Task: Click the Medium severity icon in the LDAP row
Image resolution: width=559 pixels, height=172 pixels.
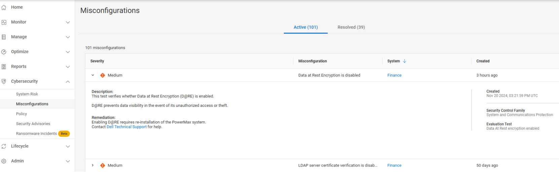Action: [x=103, y=165]
